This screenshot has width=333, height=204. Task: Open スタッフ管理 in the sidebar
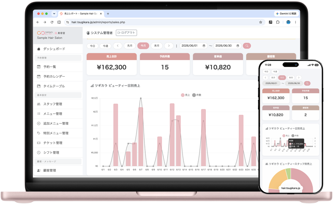tap(58, 104)
